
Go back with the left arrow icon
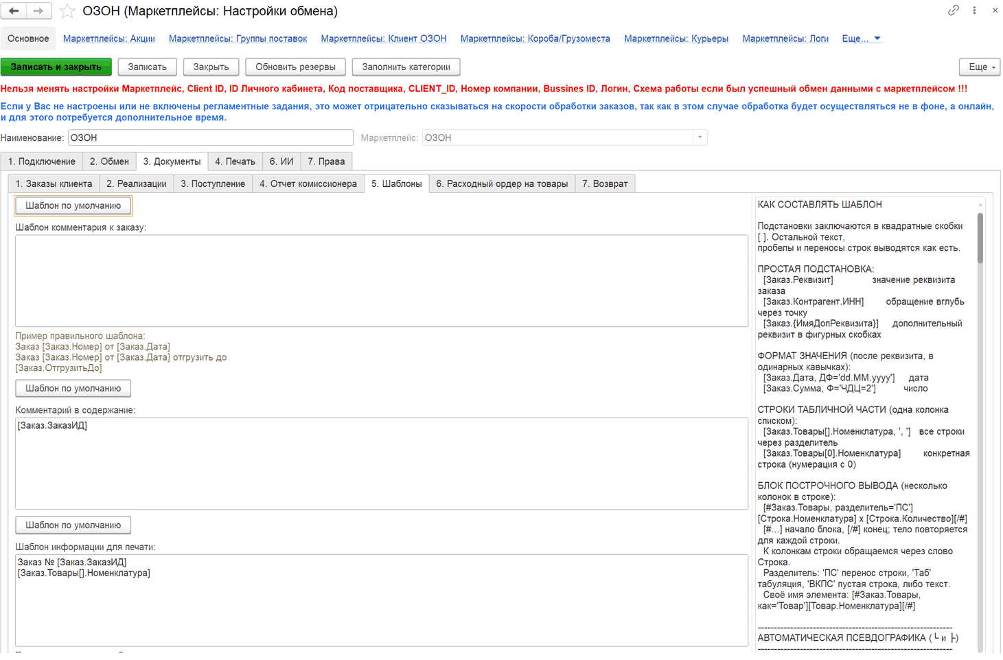pyautogui.click(x=14, y=11)
